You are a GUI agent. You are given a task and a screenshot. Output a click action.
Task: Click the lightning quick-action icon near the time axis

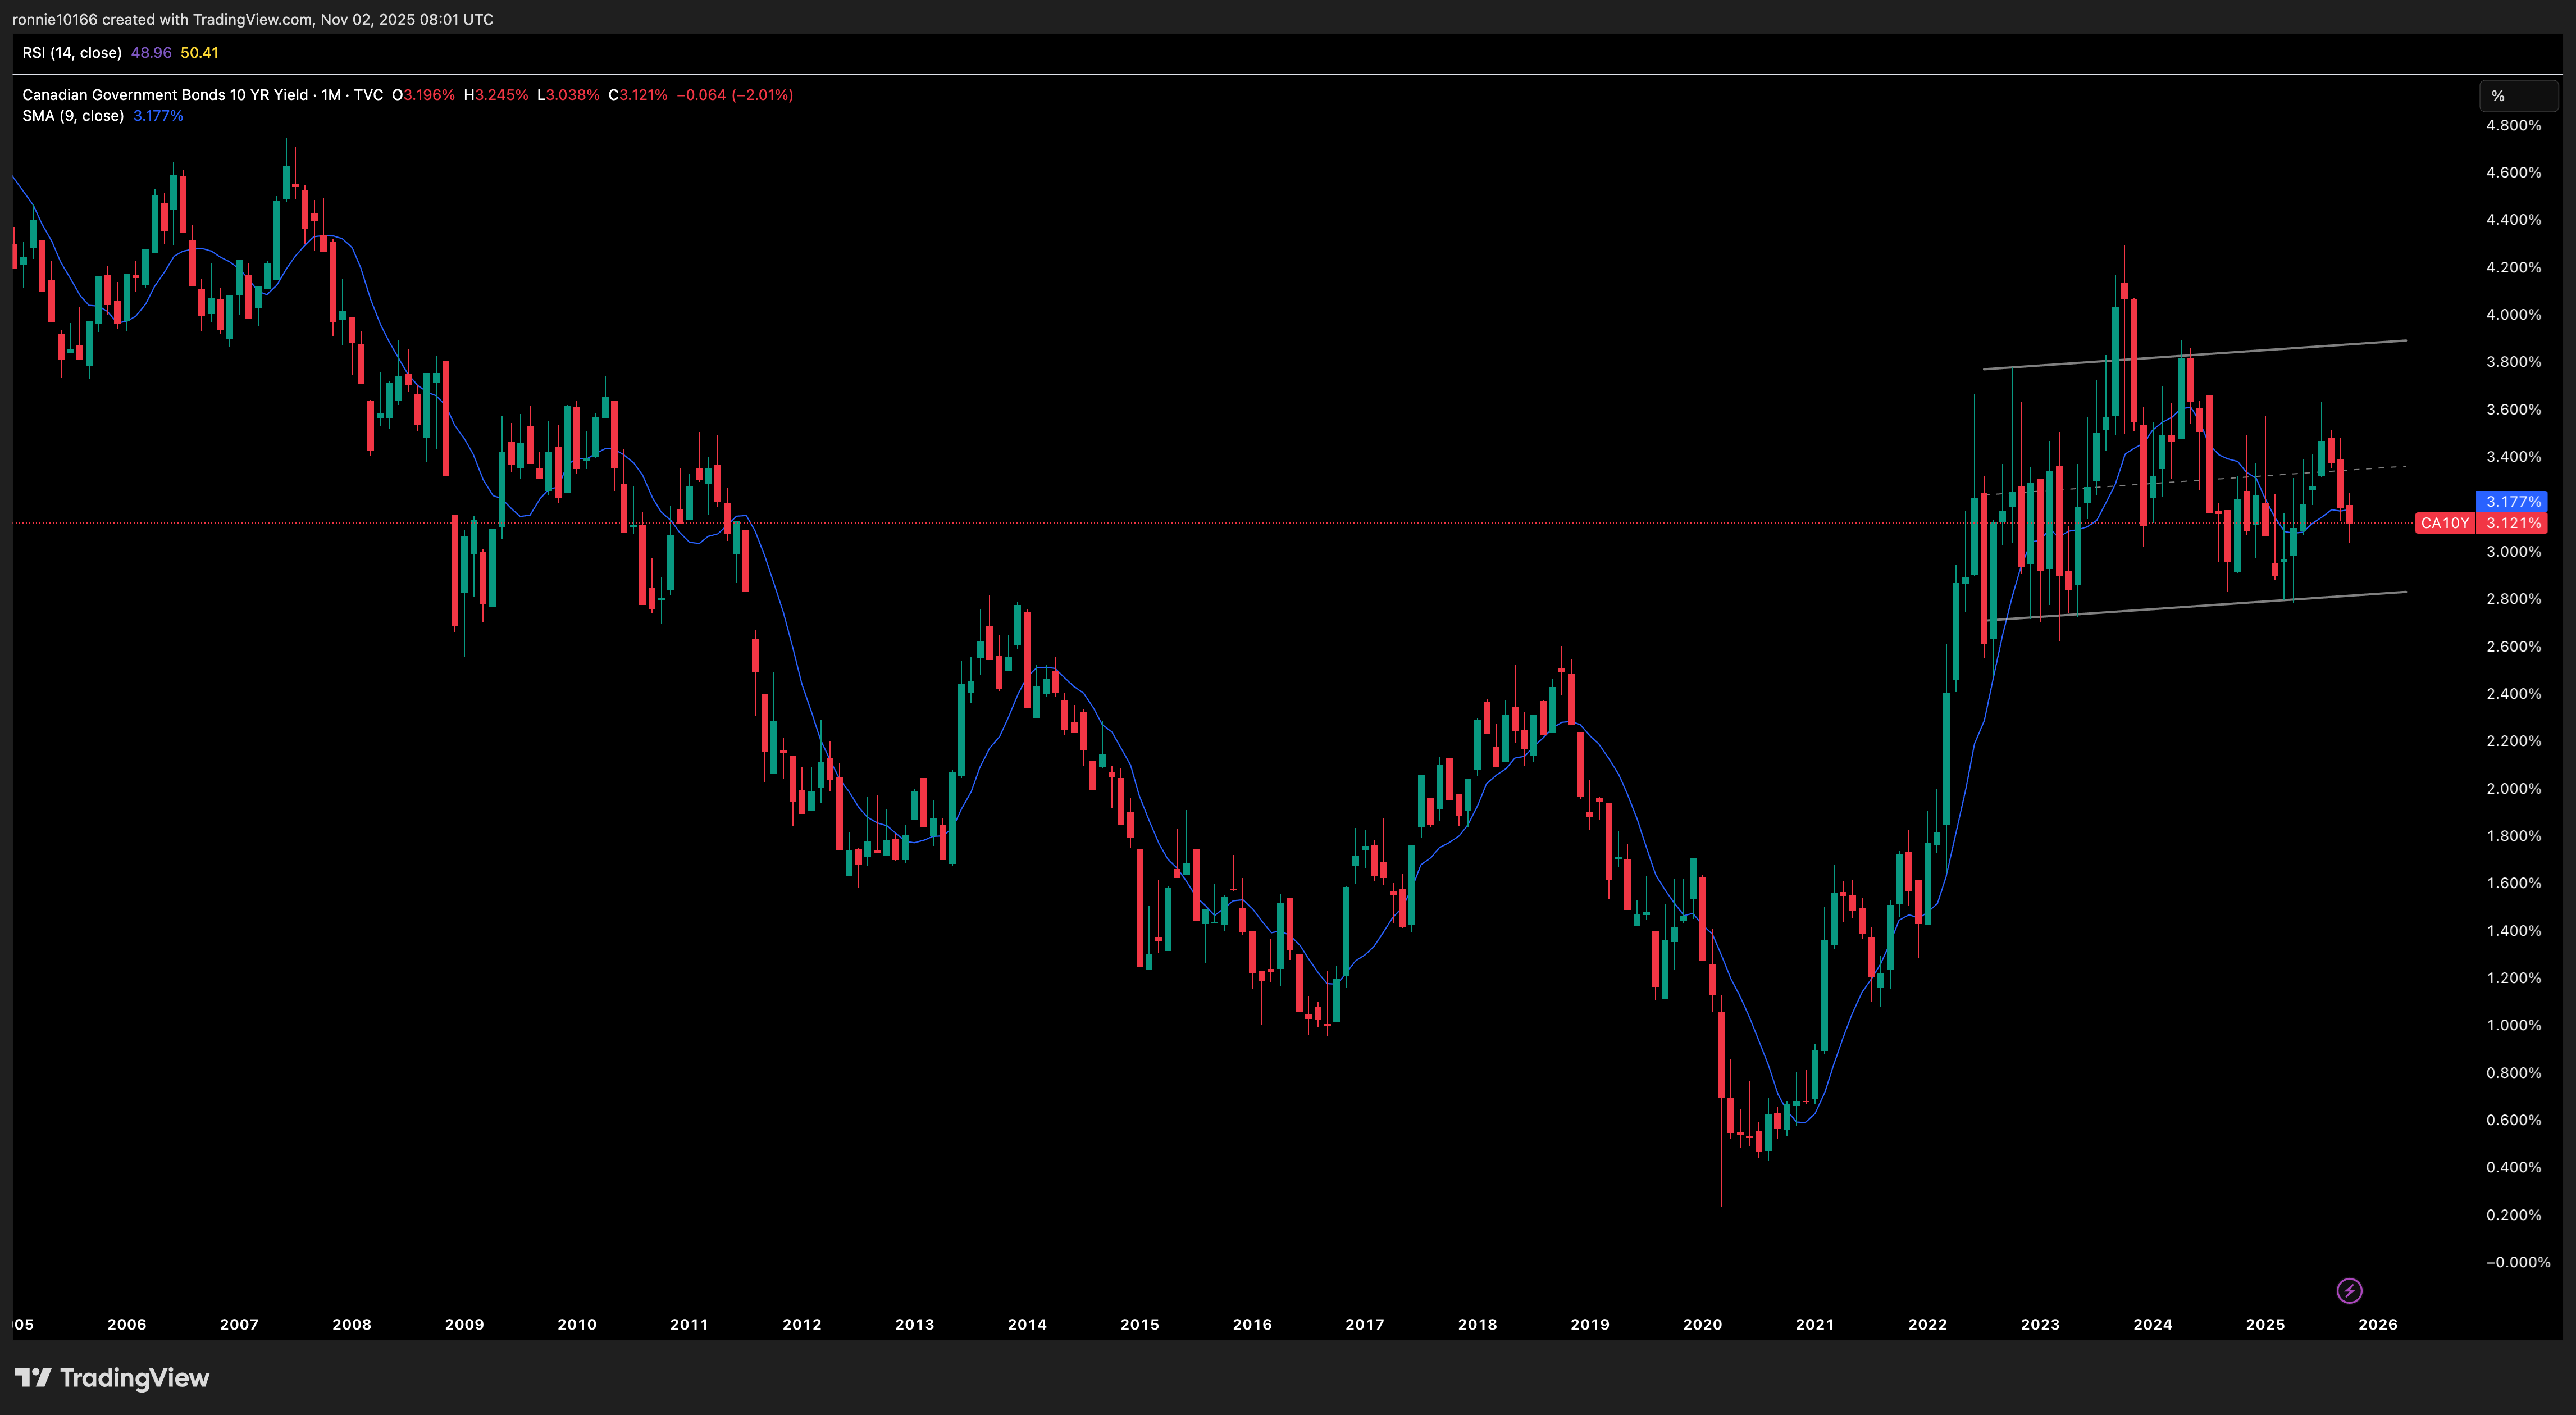[x=2350, y=1290]
